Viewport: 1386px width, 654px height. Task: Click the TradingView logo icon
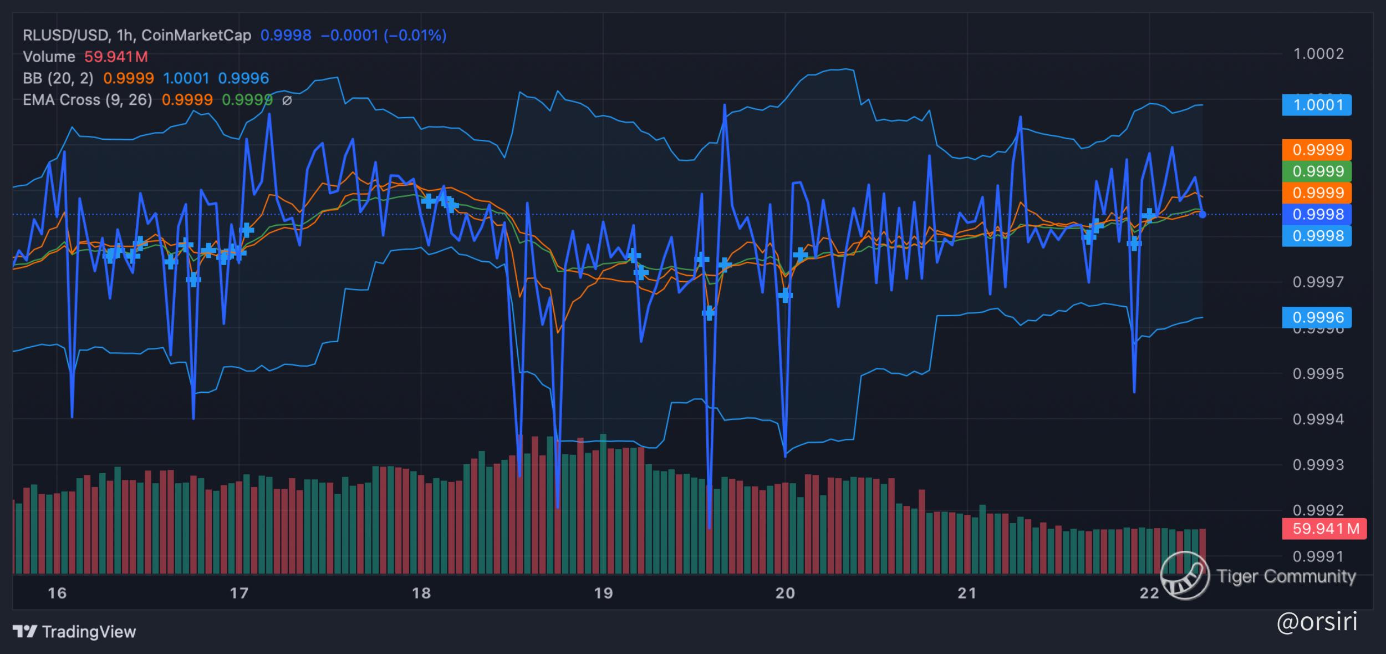point(25,631)
